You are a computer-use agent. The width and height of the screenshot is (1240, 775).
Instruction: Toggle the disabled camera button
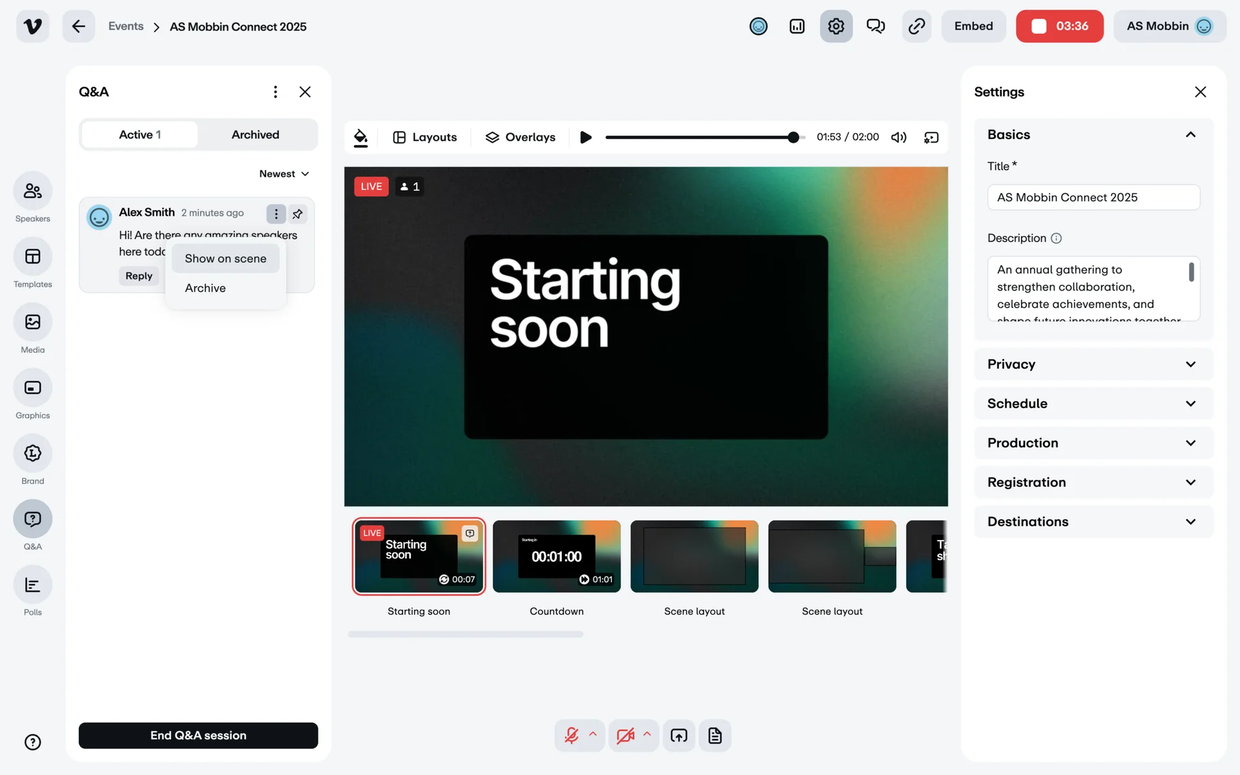625,736
